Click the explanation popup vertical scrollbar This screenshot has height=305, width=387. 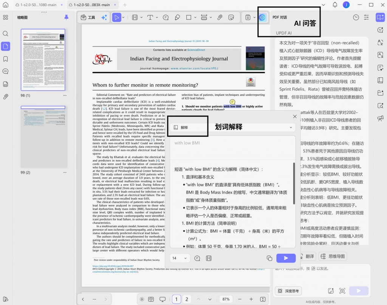[x=294, y=183]
